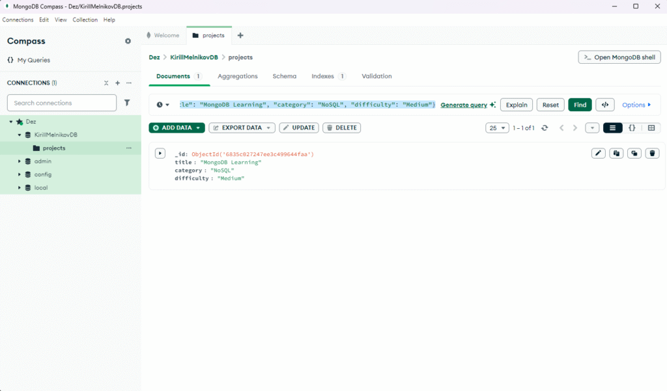Collapse all connections in the sidebar
The height and width of the screenshot is (391, 667).
[106, 83]
